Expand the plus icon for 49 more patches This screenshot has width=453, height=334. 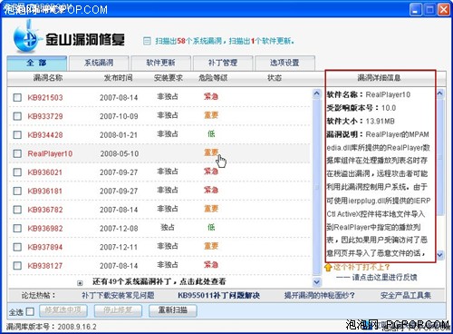80,283
